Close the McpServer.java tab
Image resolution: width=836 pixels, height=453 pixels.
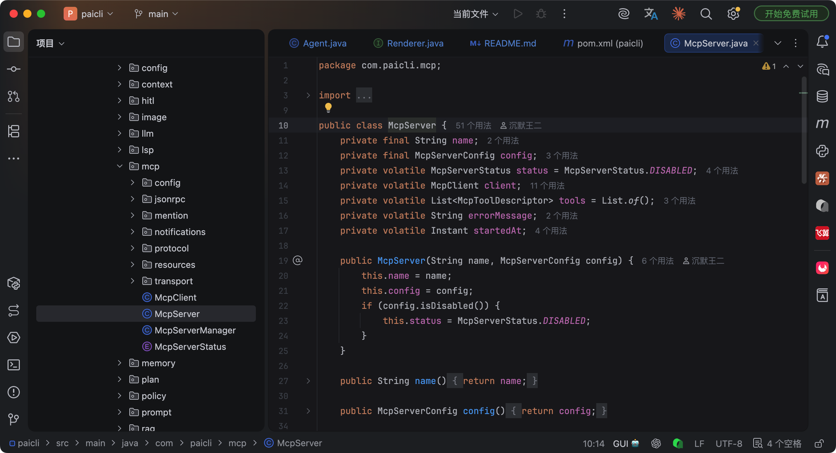coord(756,43)
